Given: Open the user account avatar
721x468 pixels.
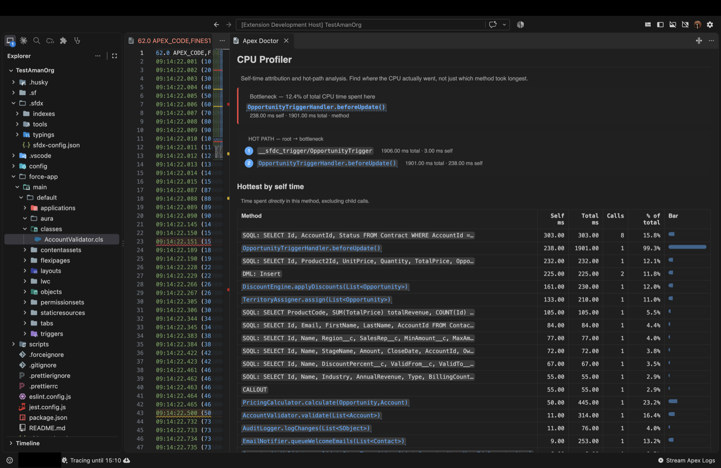Looking at the screenshot, I should click(698, 25).
